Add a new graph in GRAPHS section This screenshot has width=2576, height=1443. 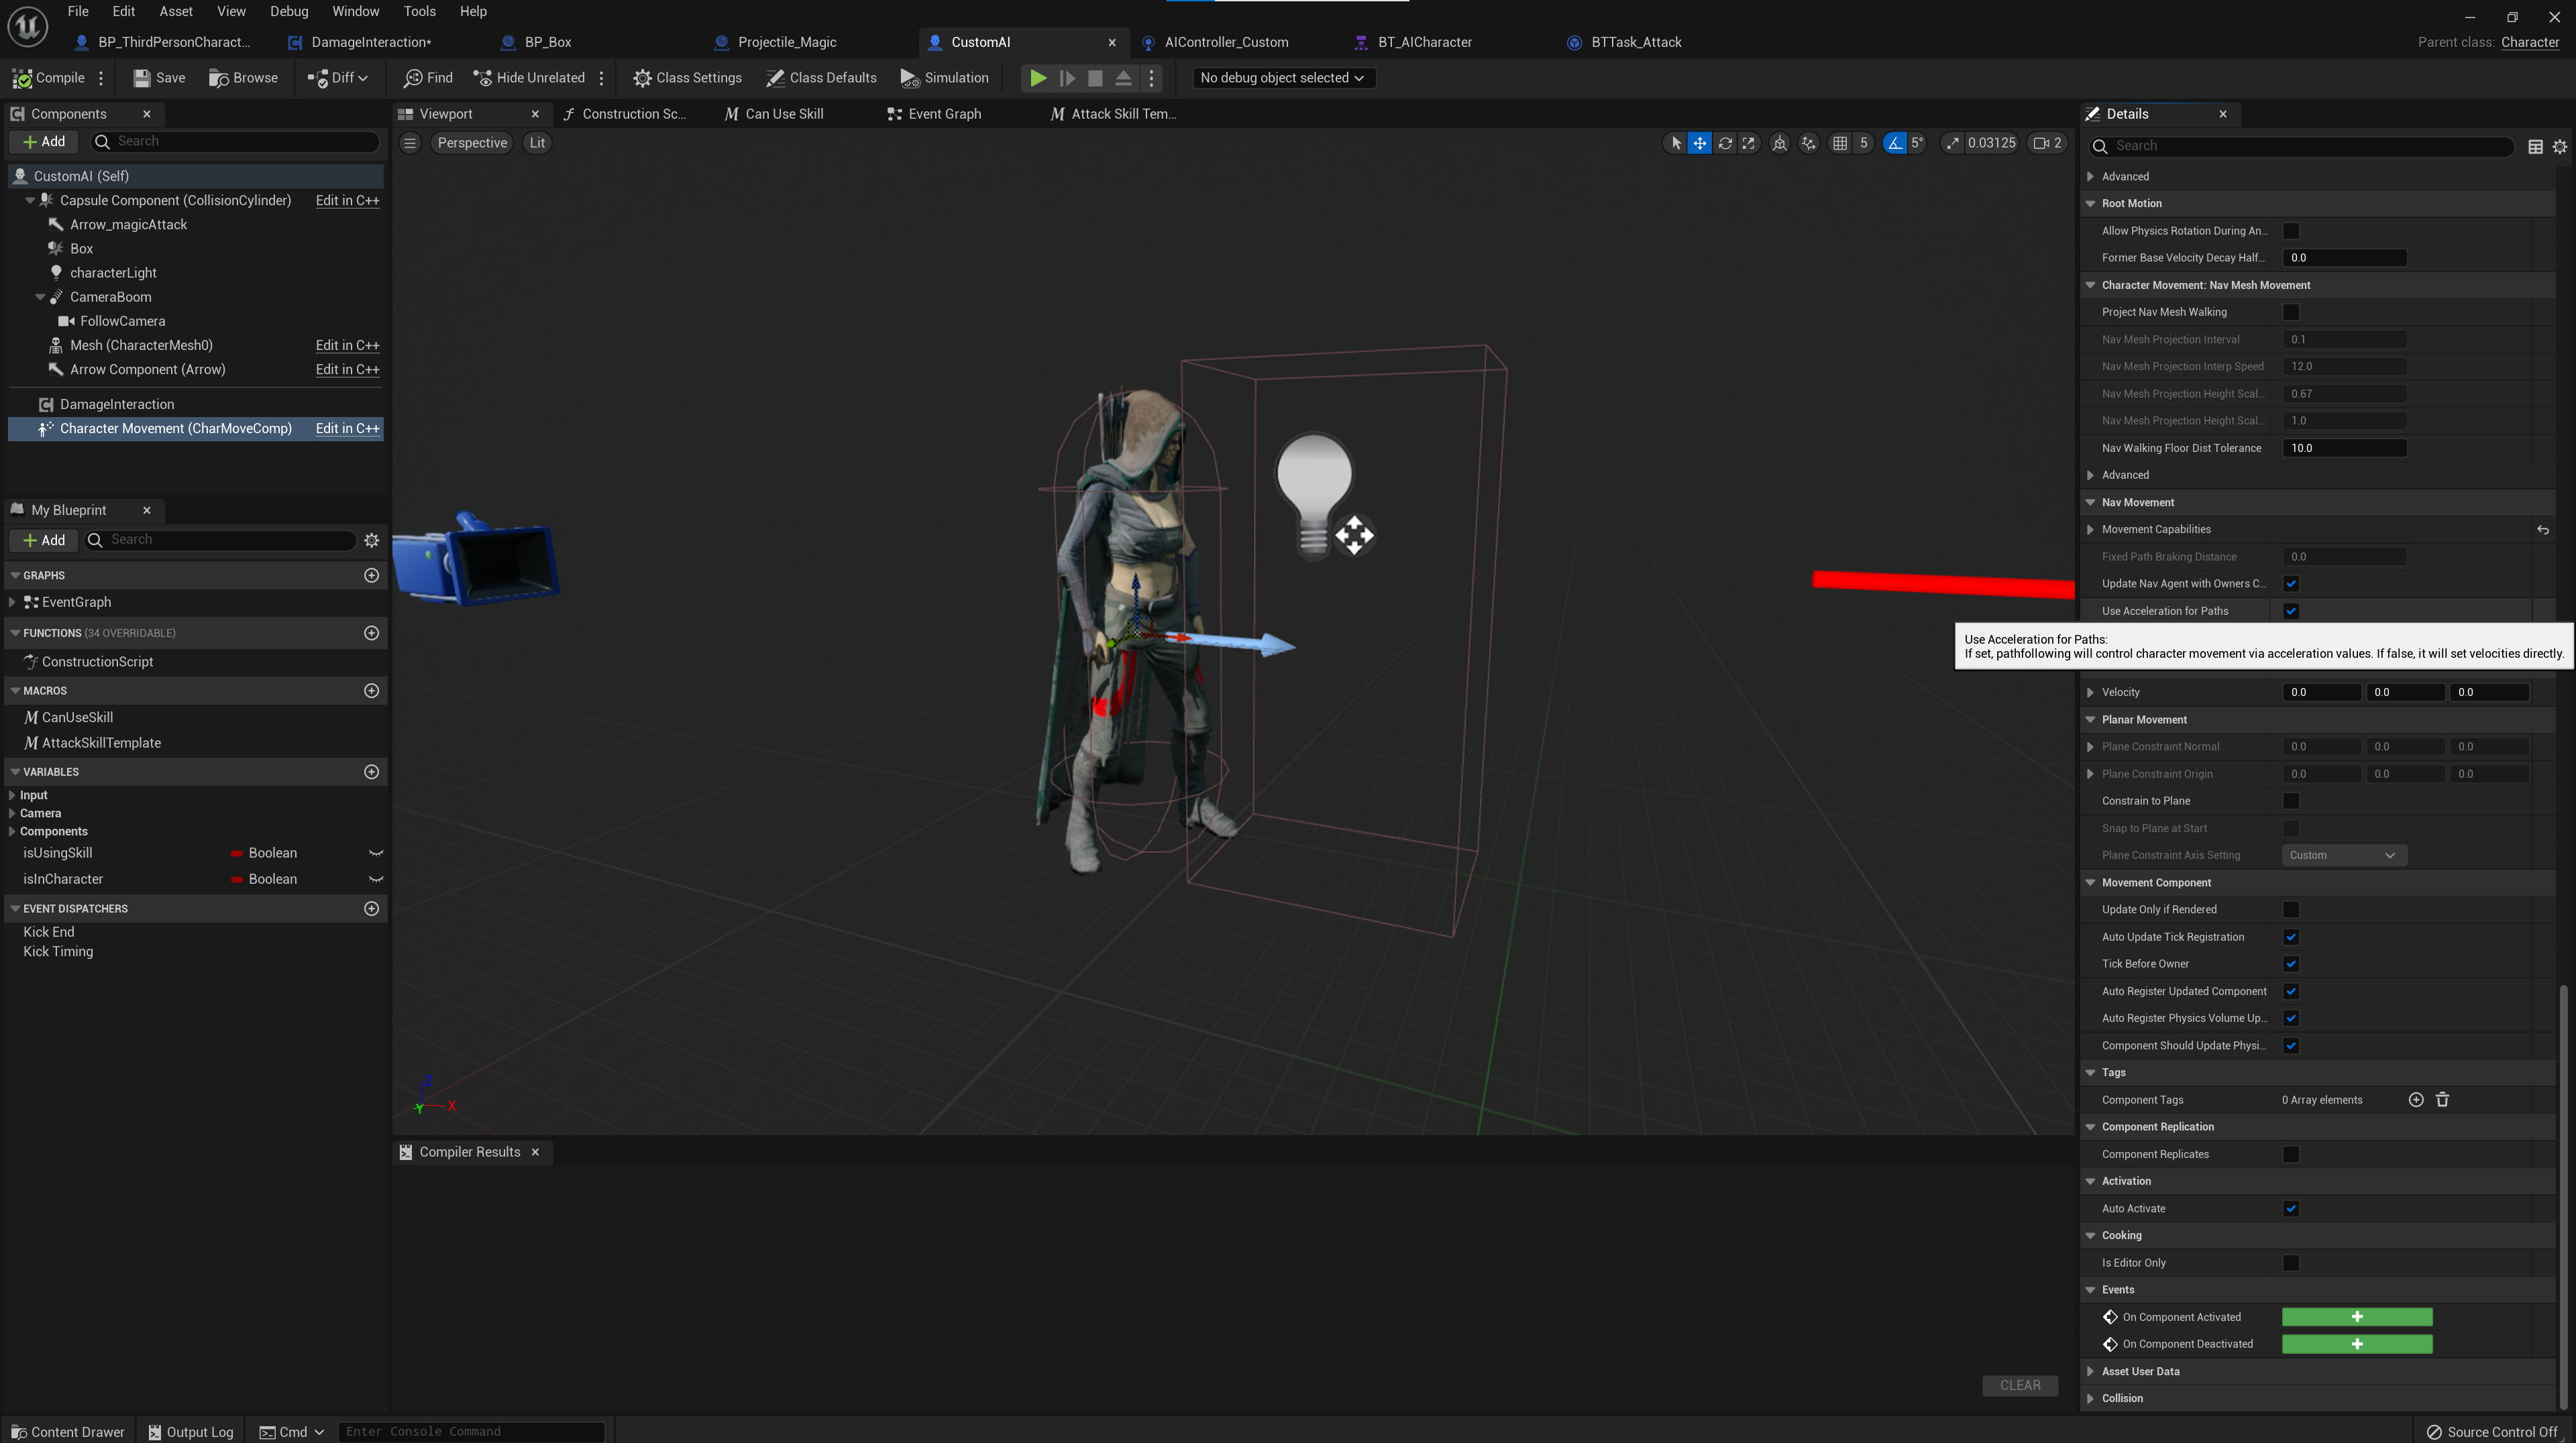(x=372, y=575)
